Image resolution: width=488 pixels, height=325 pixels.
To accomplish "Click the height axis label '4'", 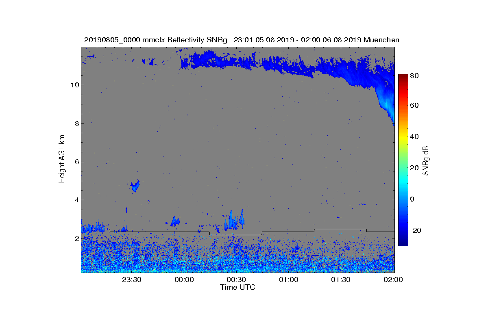I will pyautogui.click(x=76, y=200).
